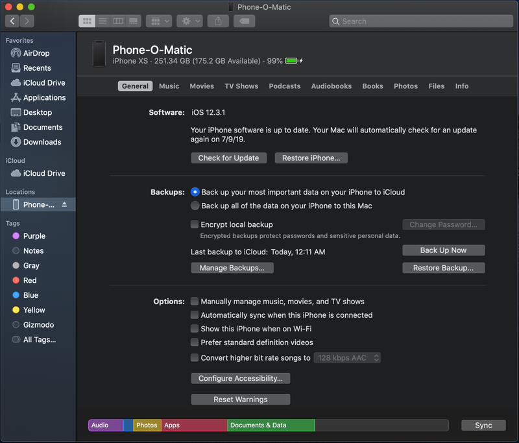Switch to the Audiobooks tab
Screen dimensions: 519x443
[332, 86]
